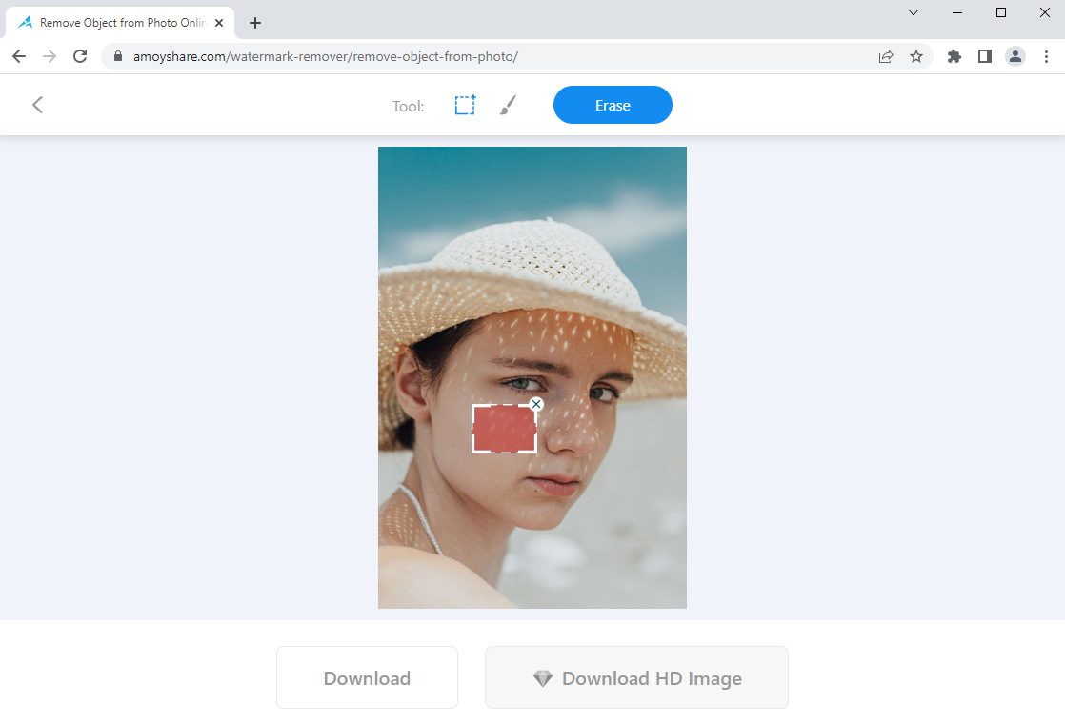Click Download HD Image button
The height and width of the screenshot is (725, 1065).
[636, 678]
